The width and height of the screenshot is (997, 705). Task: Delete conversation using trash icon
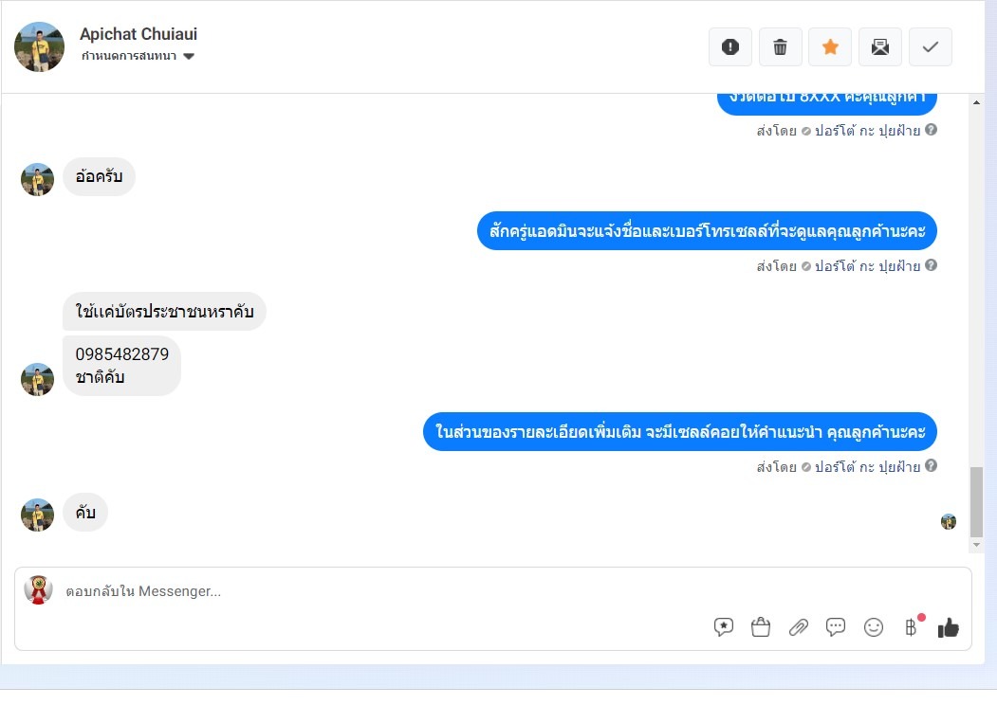point(780,47)
